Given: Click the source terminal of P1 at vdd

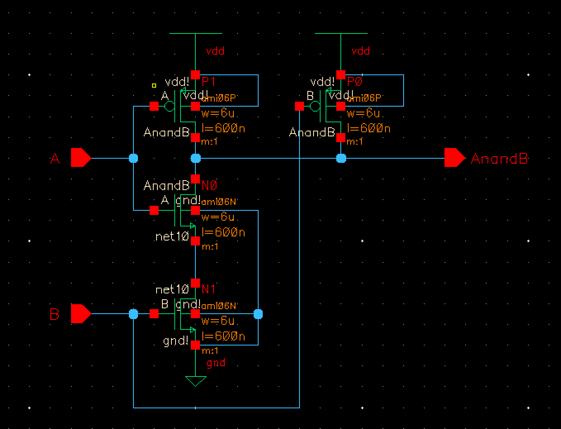Looking at the screenshot, I should click(x=196, y=75).
